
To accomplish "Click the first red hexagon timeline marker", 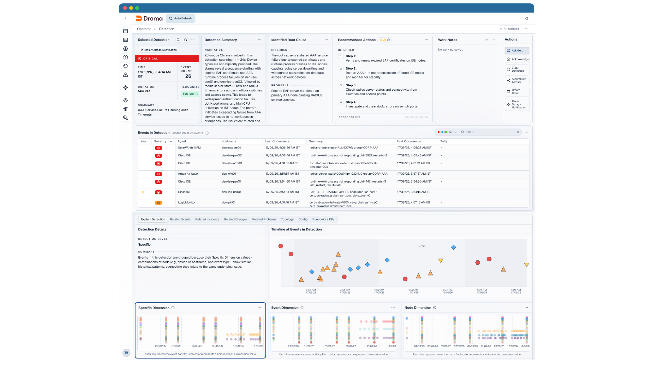I will point(281,246).
